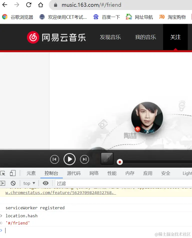This screenshot has width=192, height=238.
Task: Open the 网址导航 bookmark
Action: coord(139,17)
